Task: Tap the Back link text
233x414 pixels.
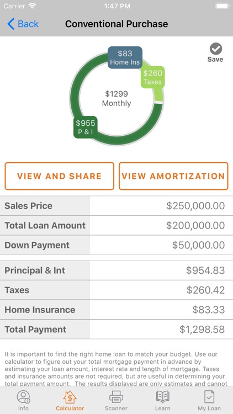Action: 28,24
